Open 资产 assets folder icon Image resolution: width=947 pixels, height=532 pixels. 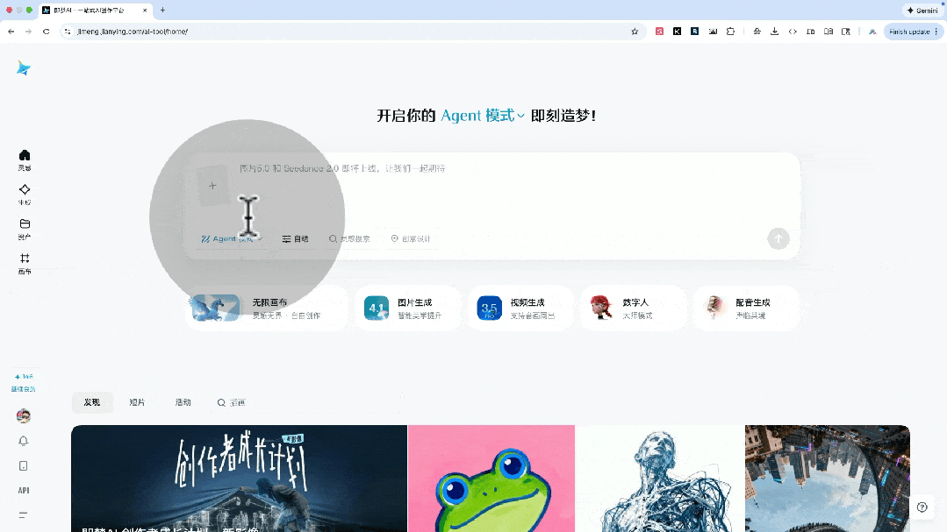[x=24, y=228]
